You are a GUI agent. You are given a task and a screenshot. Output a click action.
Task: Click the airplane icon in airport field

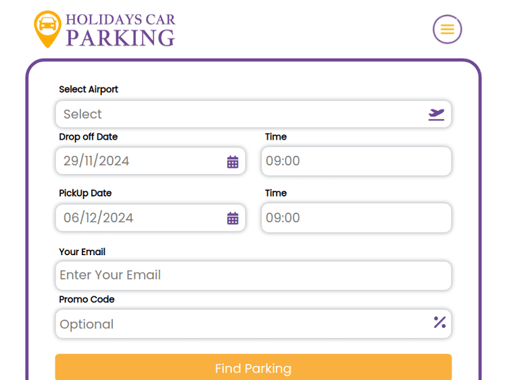[x=436, y=114]
